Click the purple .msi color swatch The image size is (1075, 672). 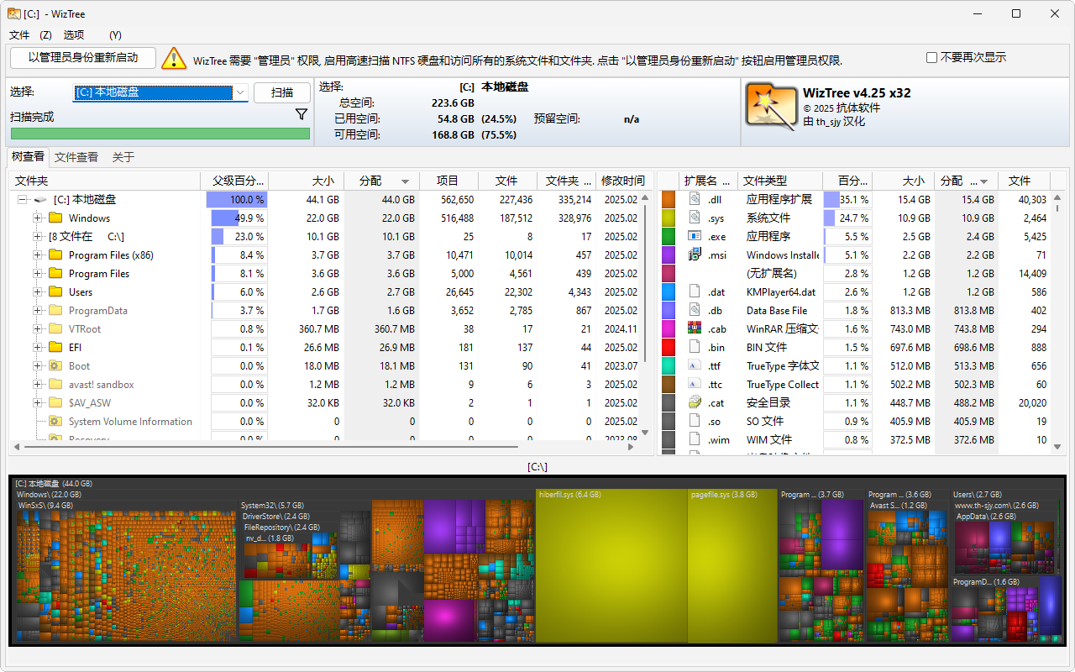pos(669,255)
